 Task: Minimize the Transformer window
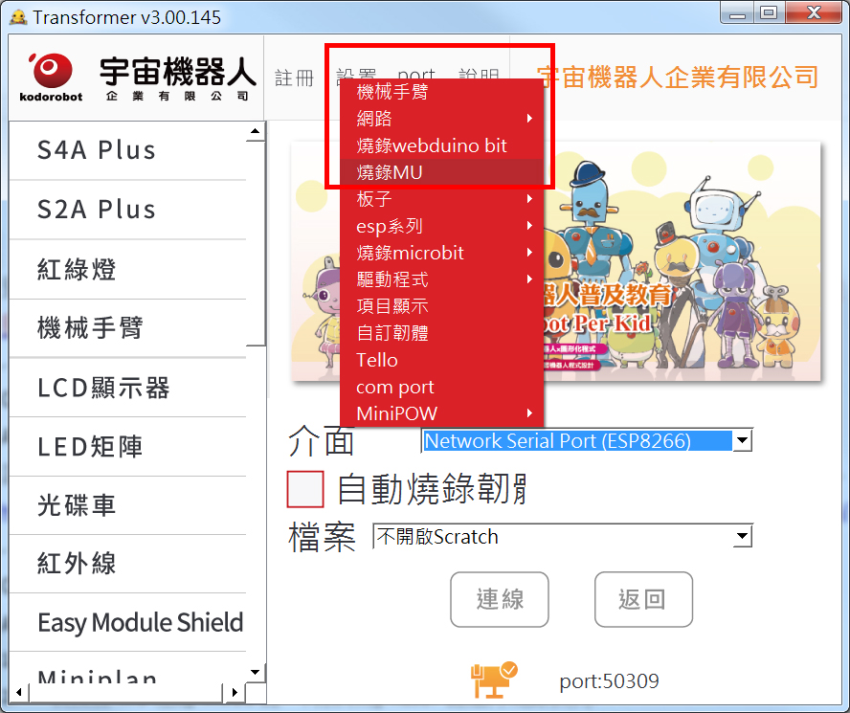coord(737,12)
